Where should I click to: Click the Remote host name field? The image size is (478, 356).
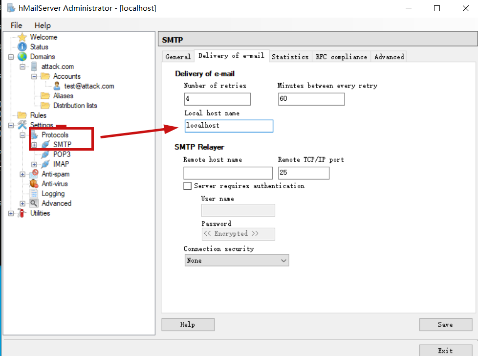(228, 173)
